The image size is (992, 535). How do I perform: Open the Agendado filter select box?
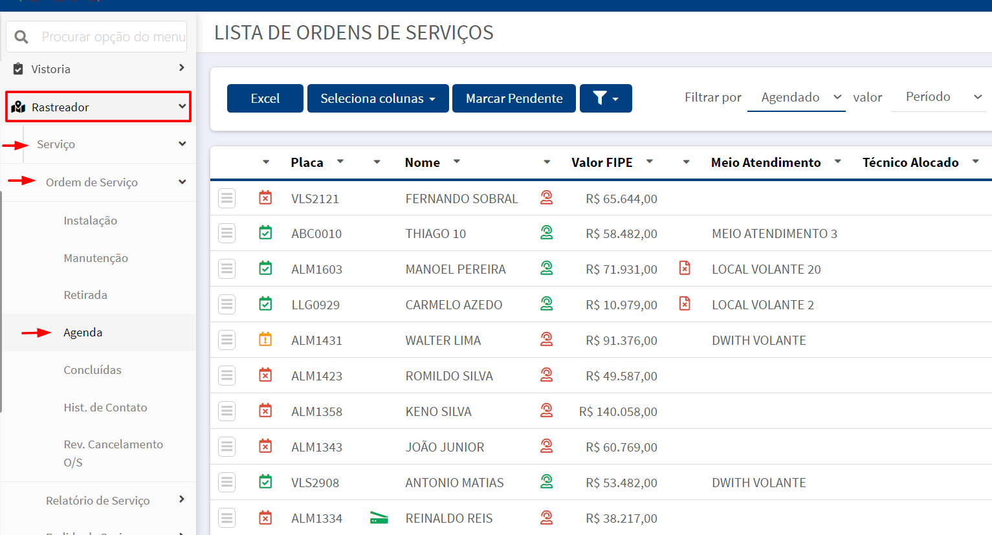pos(797,98)
